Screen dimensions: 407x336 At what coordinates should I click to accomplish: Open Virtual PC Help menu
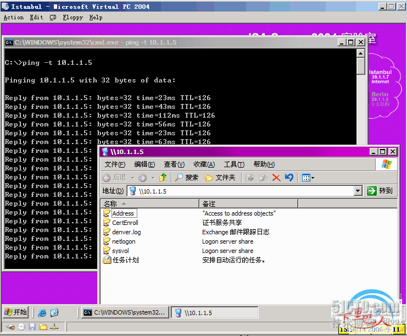pos(96,18)
